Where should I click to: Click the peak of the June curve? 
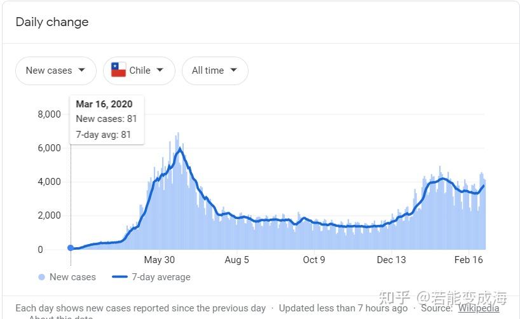click(180, 149)
